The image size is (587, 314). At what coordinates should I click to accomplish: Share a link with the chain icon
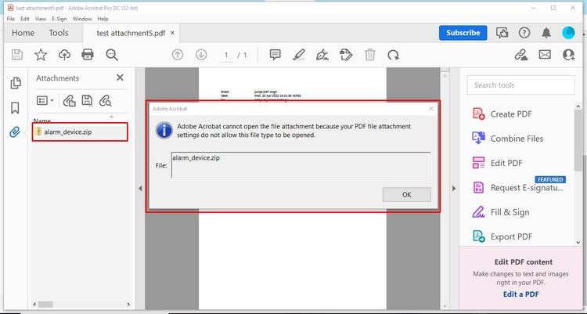coord(520,55)
